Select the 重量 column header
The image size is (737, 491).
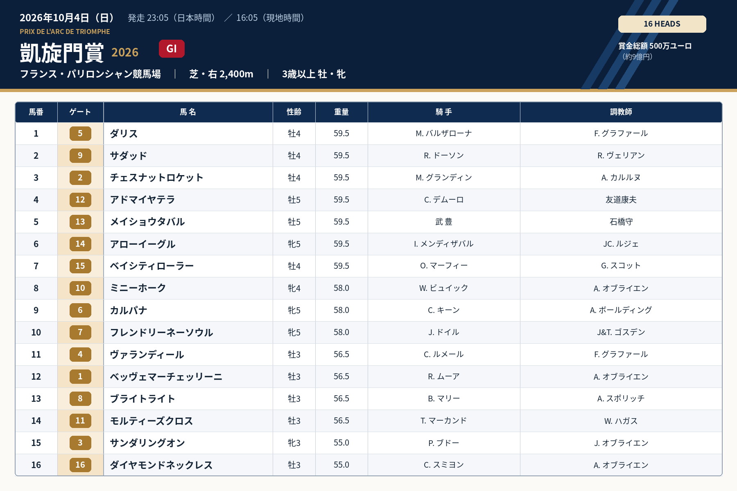(341, 112)
